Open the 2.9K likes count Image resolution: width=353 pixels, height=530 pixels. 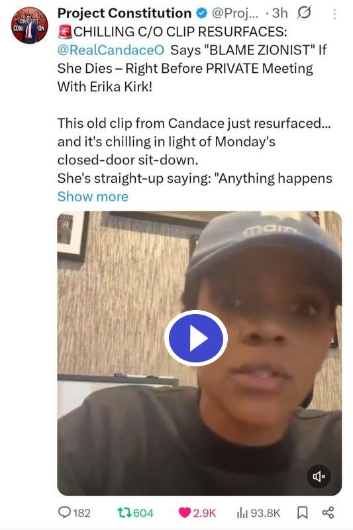coord(205,513)
